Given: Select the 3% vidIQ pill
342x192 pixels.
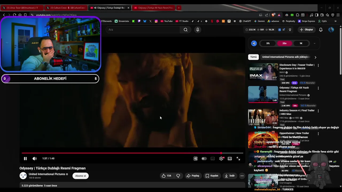Looking at the screenshot, I should pyautogui.click(x=268, y=43).
